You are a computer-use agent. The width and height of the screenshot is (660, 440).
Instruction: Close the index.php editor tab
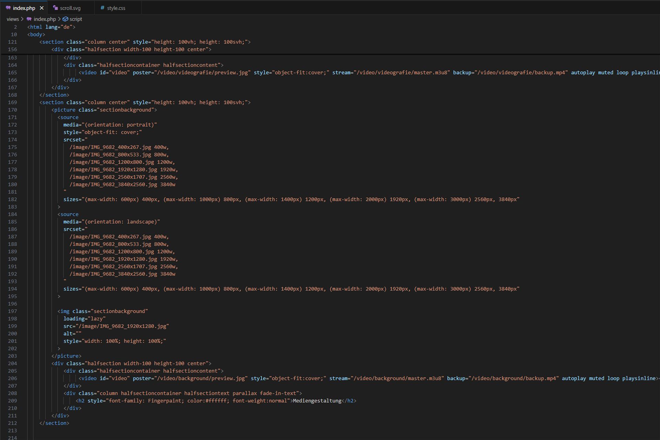coord(42,8)
